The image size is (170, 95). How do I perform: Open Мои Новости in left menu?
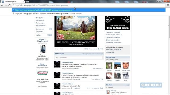pyautogui.click(x=40, y=20)
